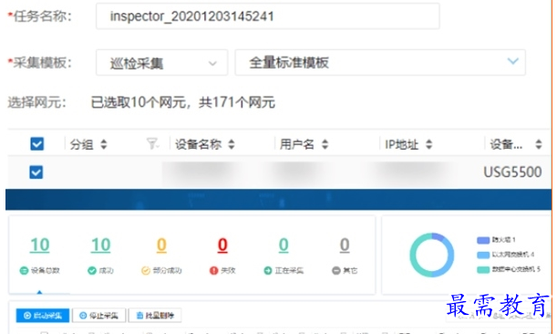Click the 用户名 column header text

point(297,144)
